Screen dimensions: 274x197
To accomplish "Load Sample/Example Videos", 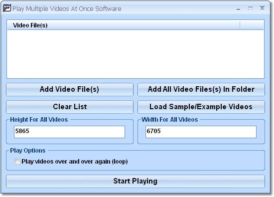I will pyautogui.click(x=201, y=107).
